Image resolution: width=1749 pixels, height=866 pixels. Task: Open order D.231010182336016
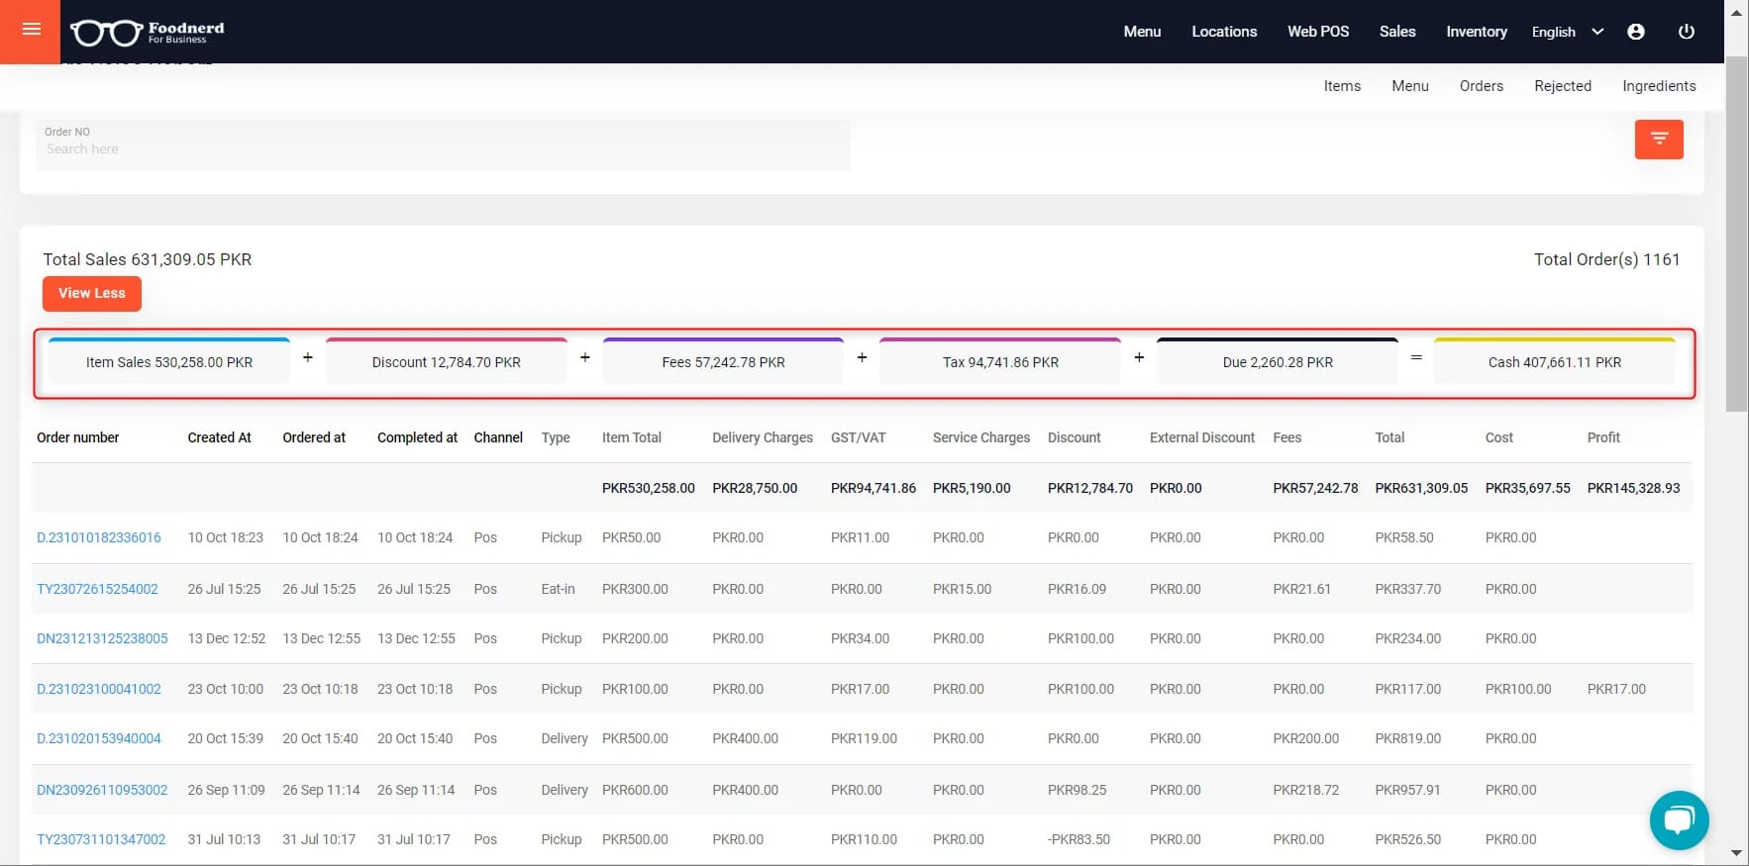(x=99, y=538)
